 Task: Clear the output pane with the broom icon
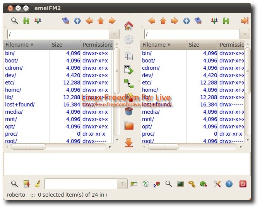[x=38, y=184]
